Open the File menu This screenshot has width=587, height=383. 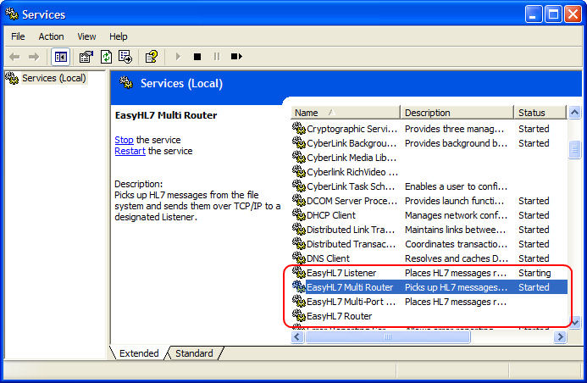tap(18, 36)
